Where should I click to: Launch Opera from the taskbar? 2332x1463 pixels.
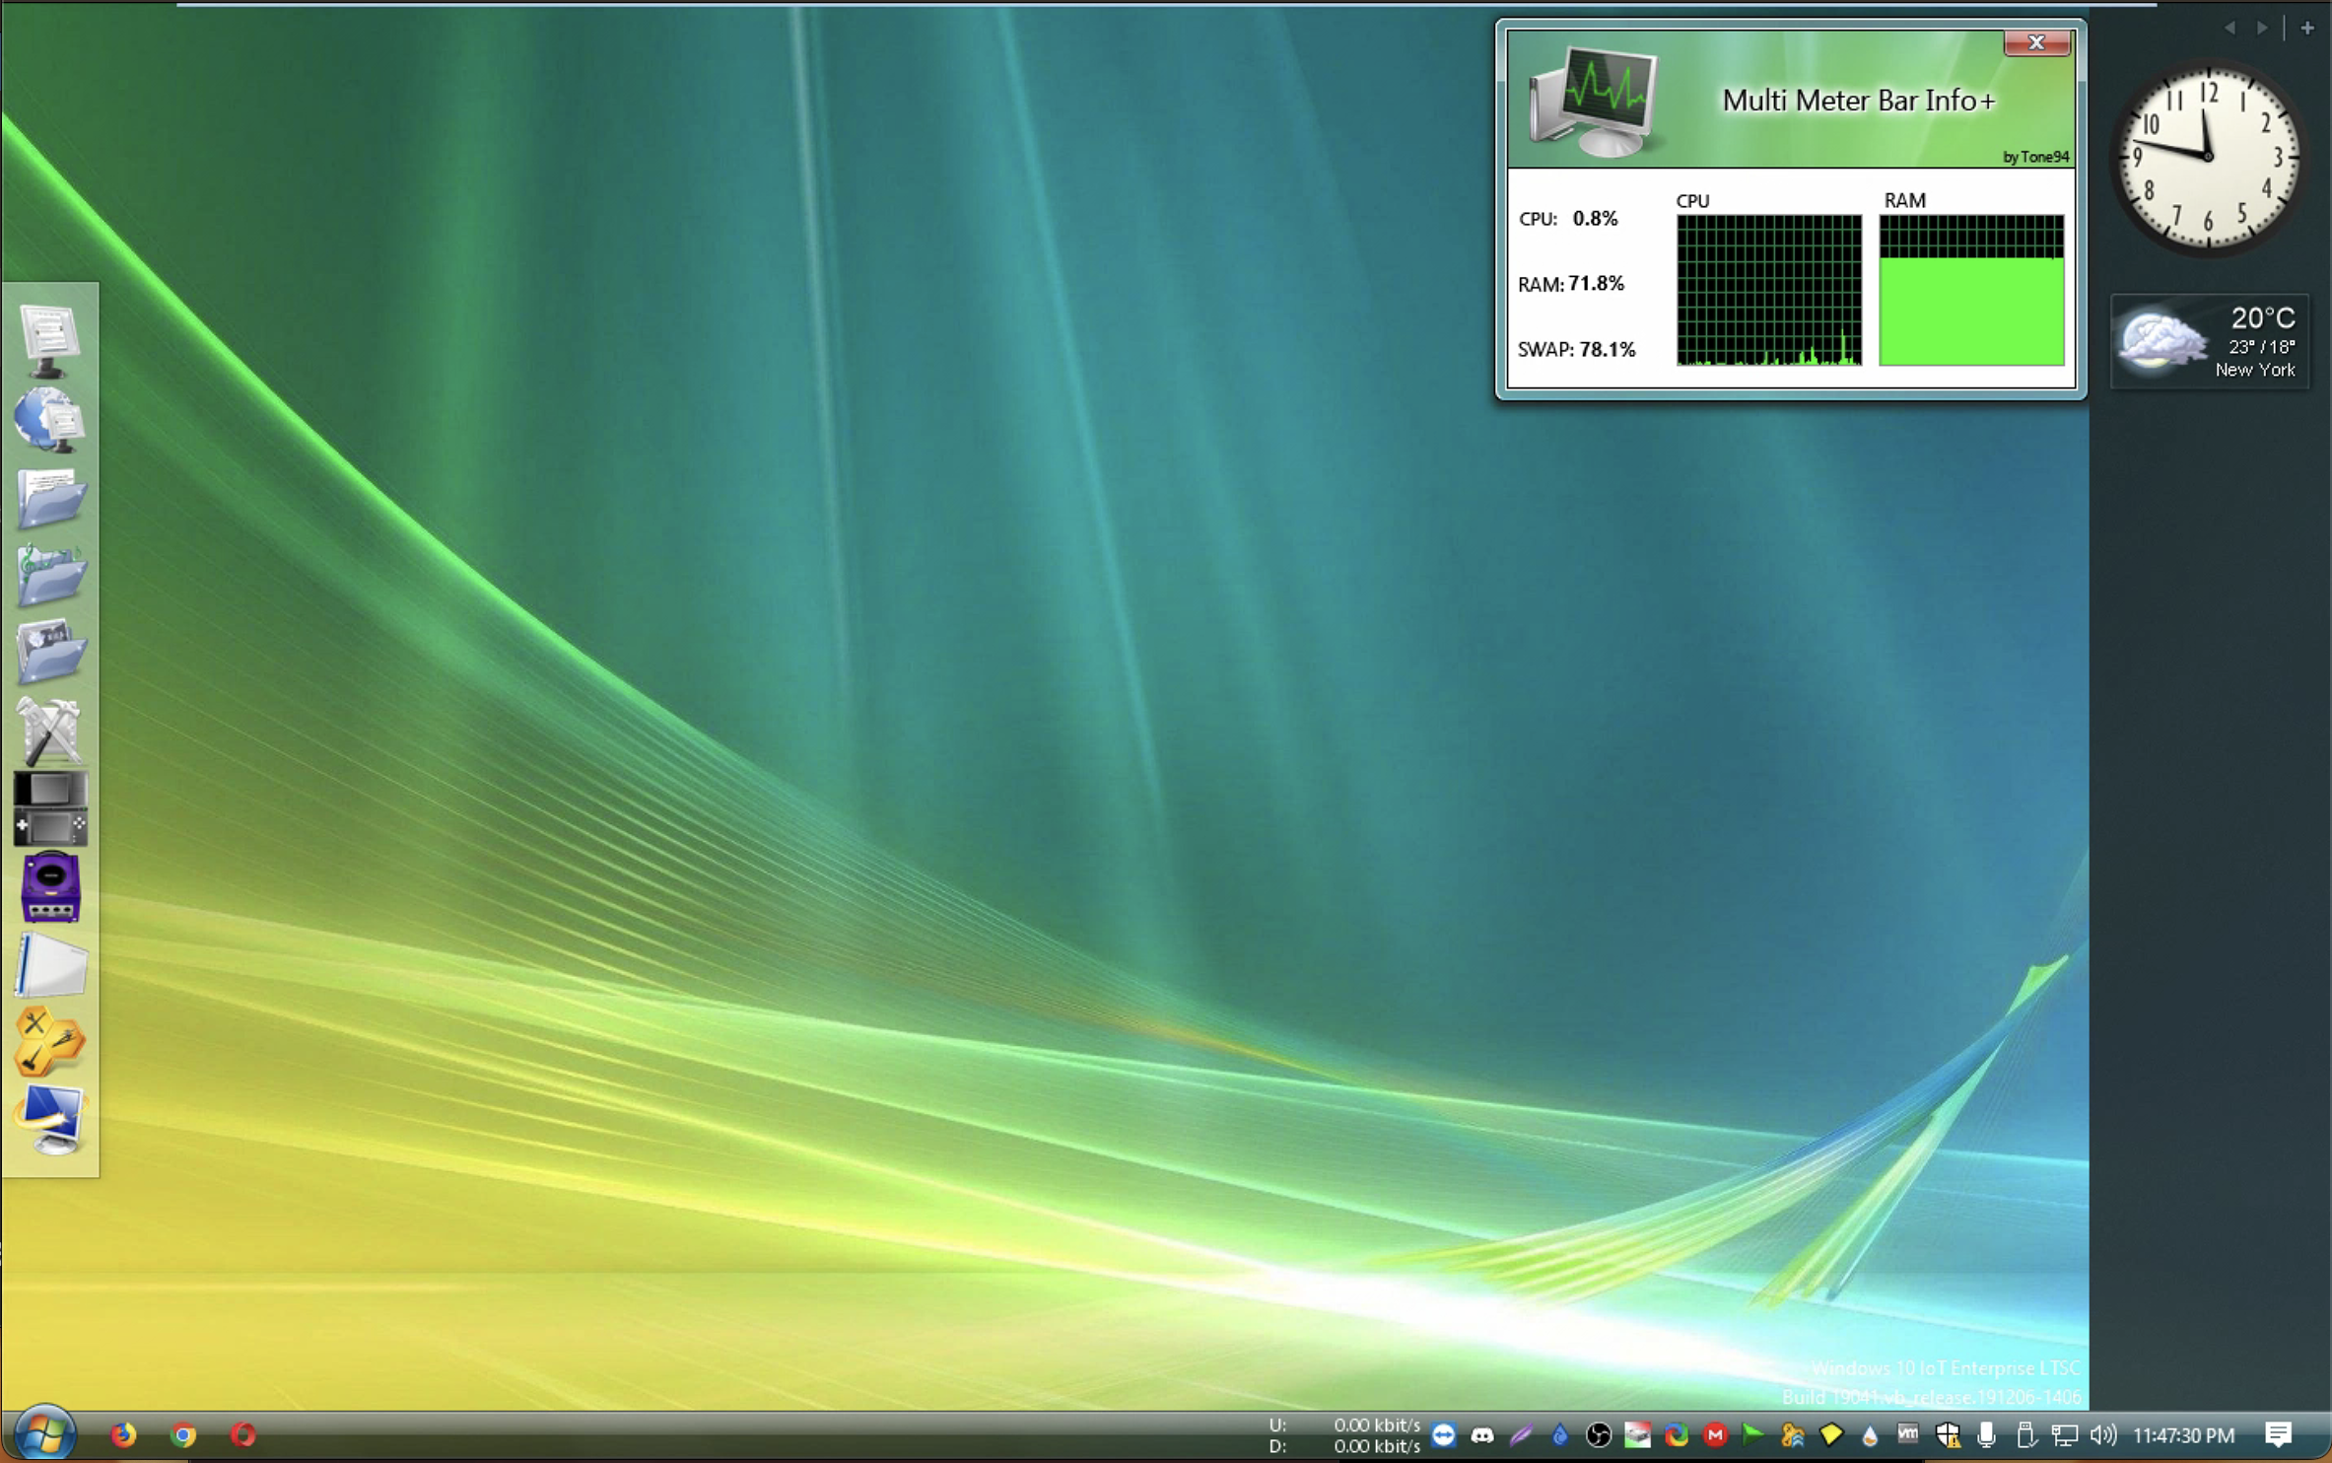pyautogui.click(x=243, y=1434)
